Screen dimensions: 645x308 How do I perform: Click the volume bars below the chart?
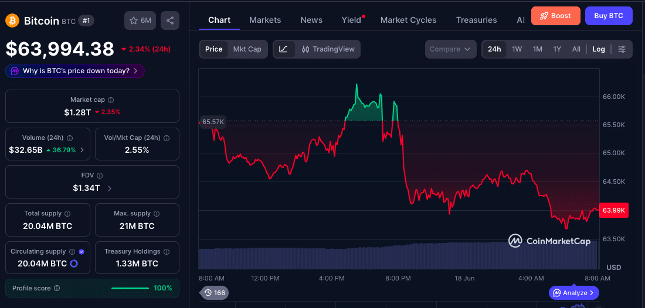tap(398, 256)
